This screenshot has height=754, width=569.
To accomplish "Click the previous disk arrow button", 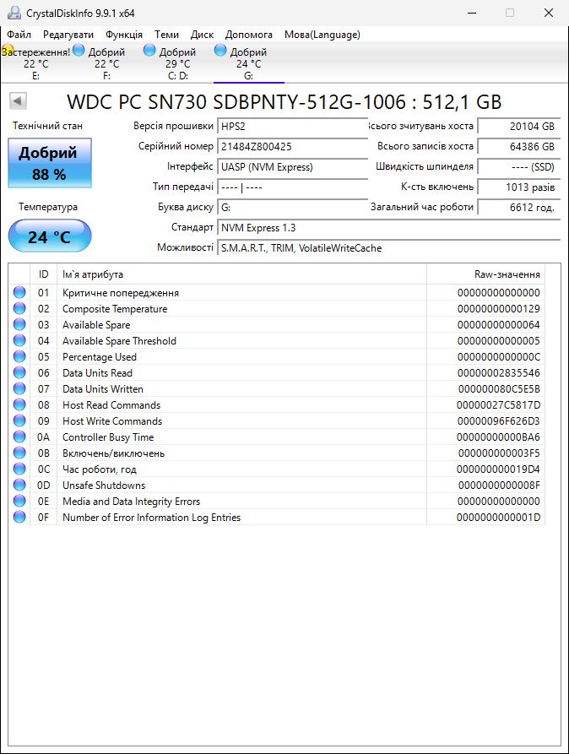I will point(18,101).
